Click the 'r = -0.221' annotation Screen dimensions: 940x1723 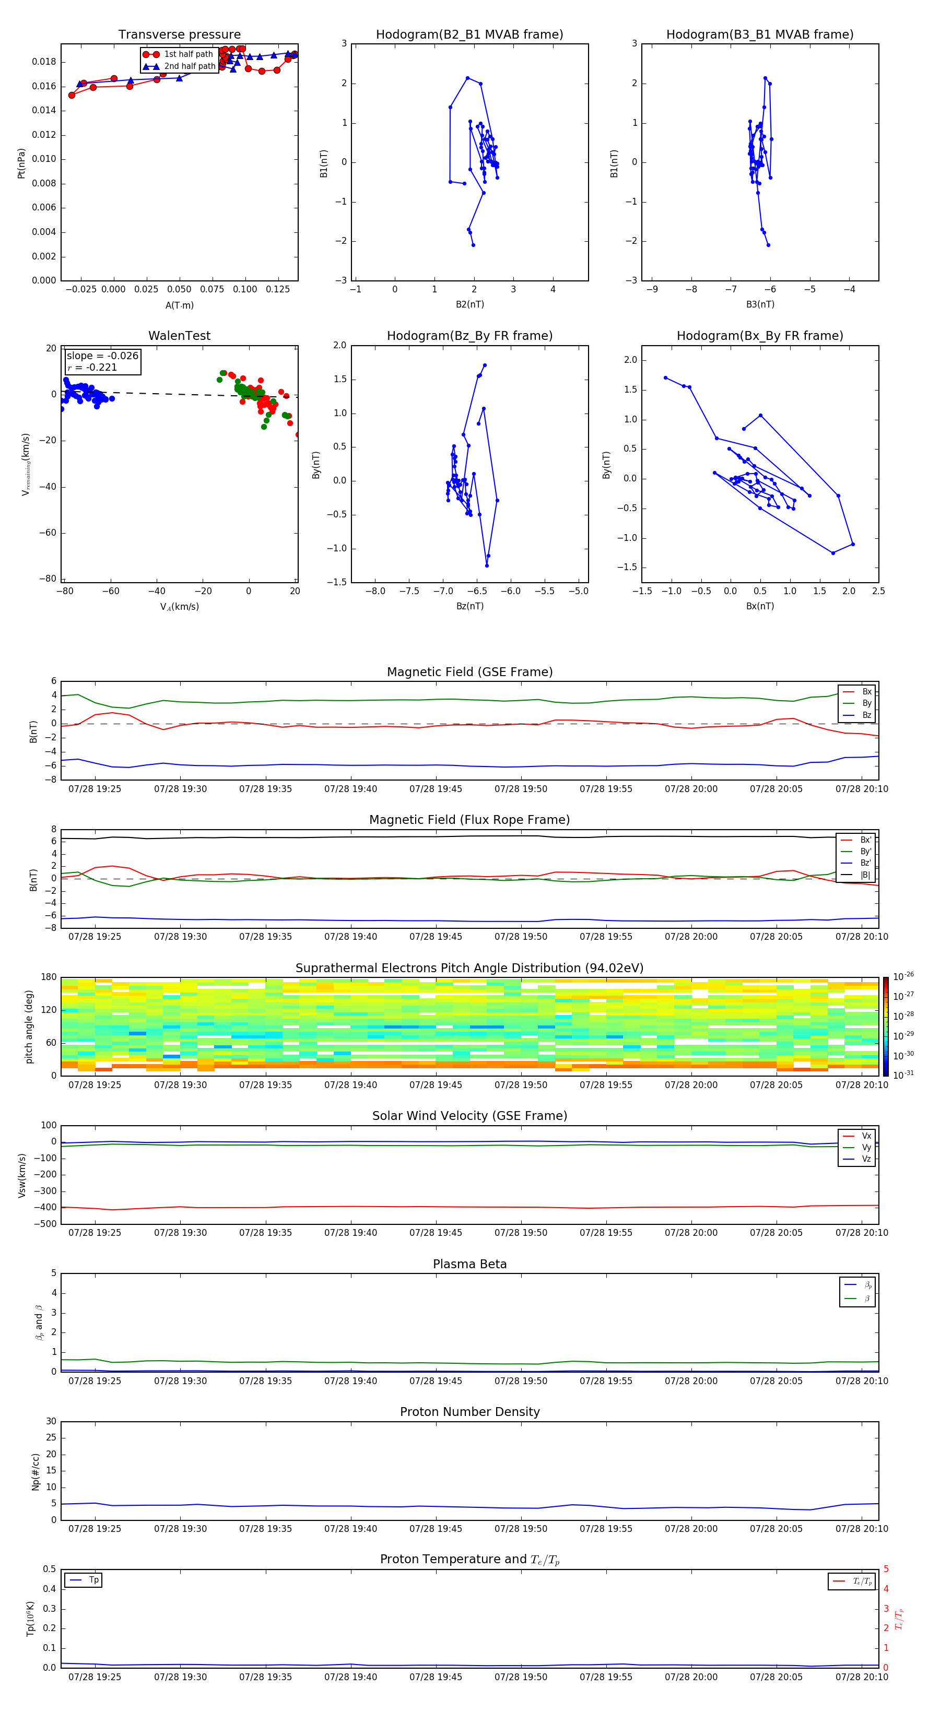tap(92, 367)
